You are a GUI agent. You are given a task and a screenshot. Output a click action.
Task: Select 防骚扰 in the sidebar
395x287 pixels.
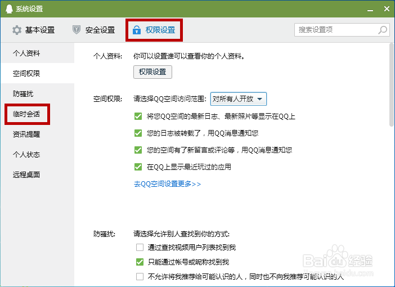(x=38, y=94)
